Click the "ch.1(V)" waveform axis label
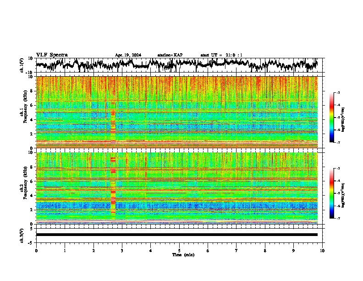The image size is (363, 281). pos(22,65)
